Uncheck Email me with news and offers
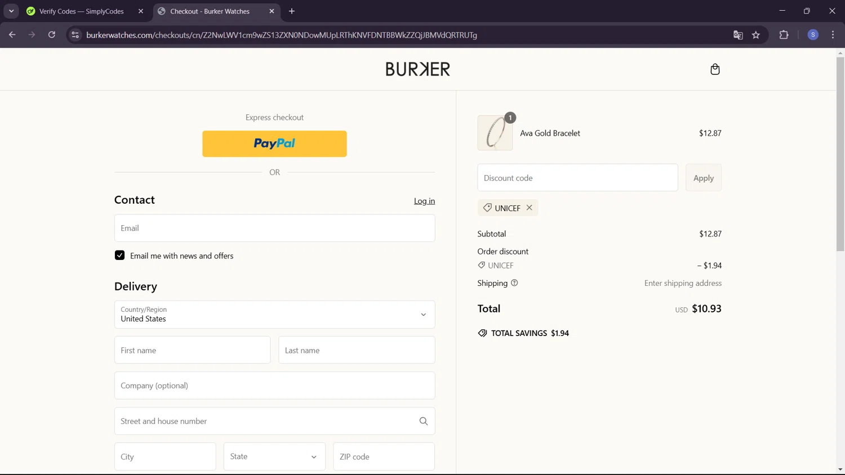 click(119, 256)
